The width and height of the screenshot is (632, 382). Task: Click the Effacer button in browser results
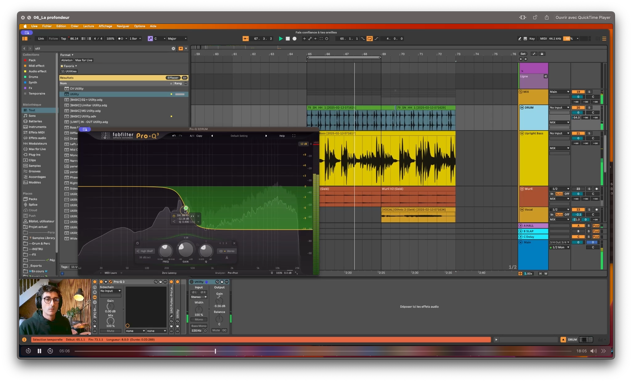coord(173,78)
